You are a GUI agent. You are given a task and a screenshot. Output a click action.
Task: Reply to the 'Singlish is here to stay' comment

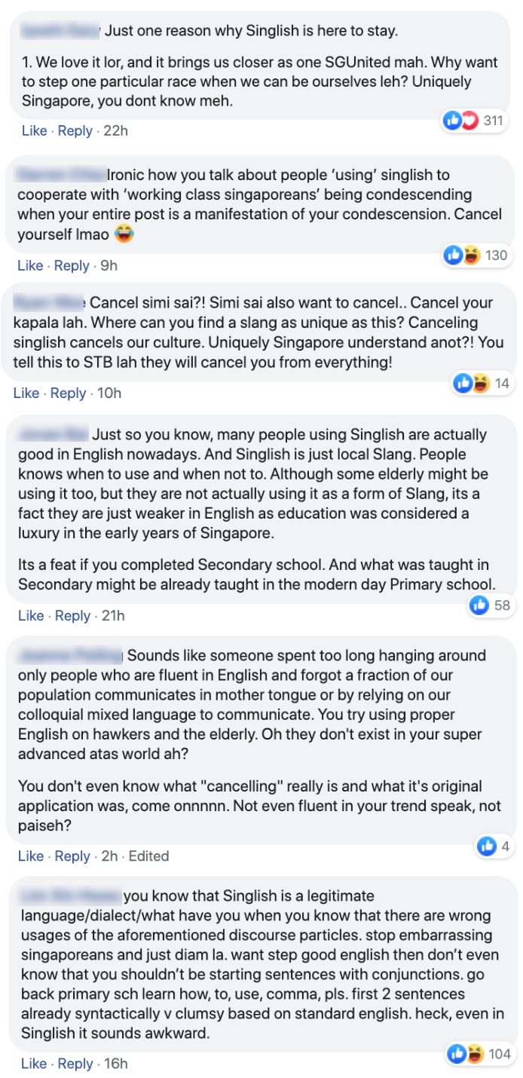tap(75, 130)
